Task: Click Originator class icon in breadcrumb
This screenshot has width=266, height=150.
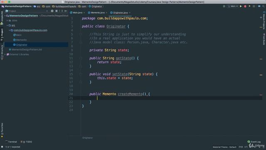Action: click(x=90, y=6)
